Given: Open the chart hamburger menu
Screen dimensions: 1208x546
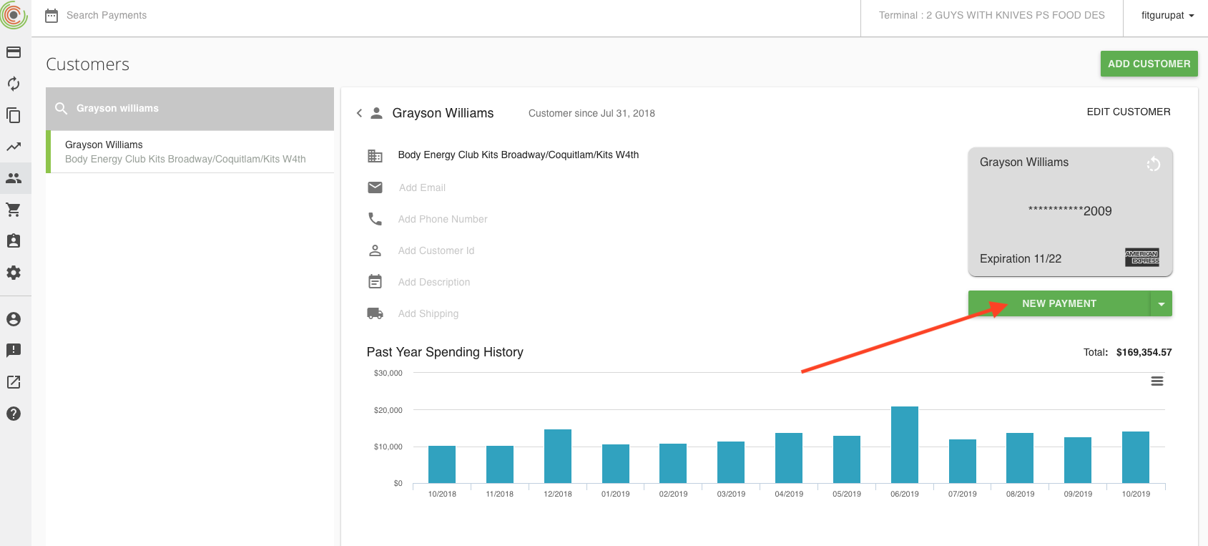Looking at the screenshot, I should pyautogui.click(x=1157, y=381).
